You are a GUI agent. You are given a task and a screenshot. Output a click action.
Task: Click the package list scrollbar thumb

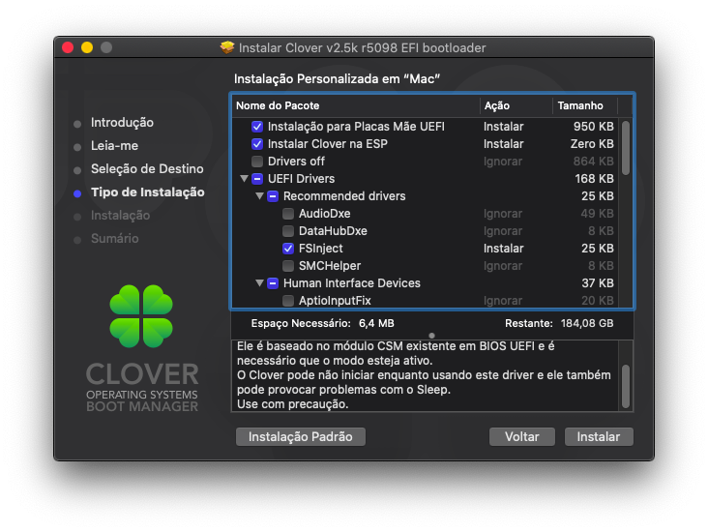click(x=626, y=148)
